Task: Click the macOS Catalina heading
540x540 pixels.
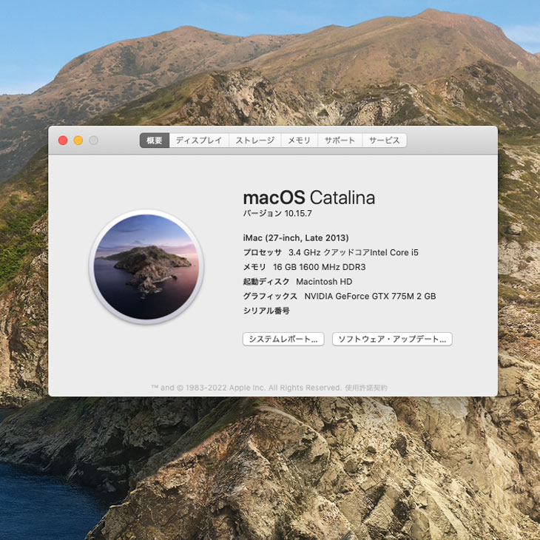Action: point(309,198)
